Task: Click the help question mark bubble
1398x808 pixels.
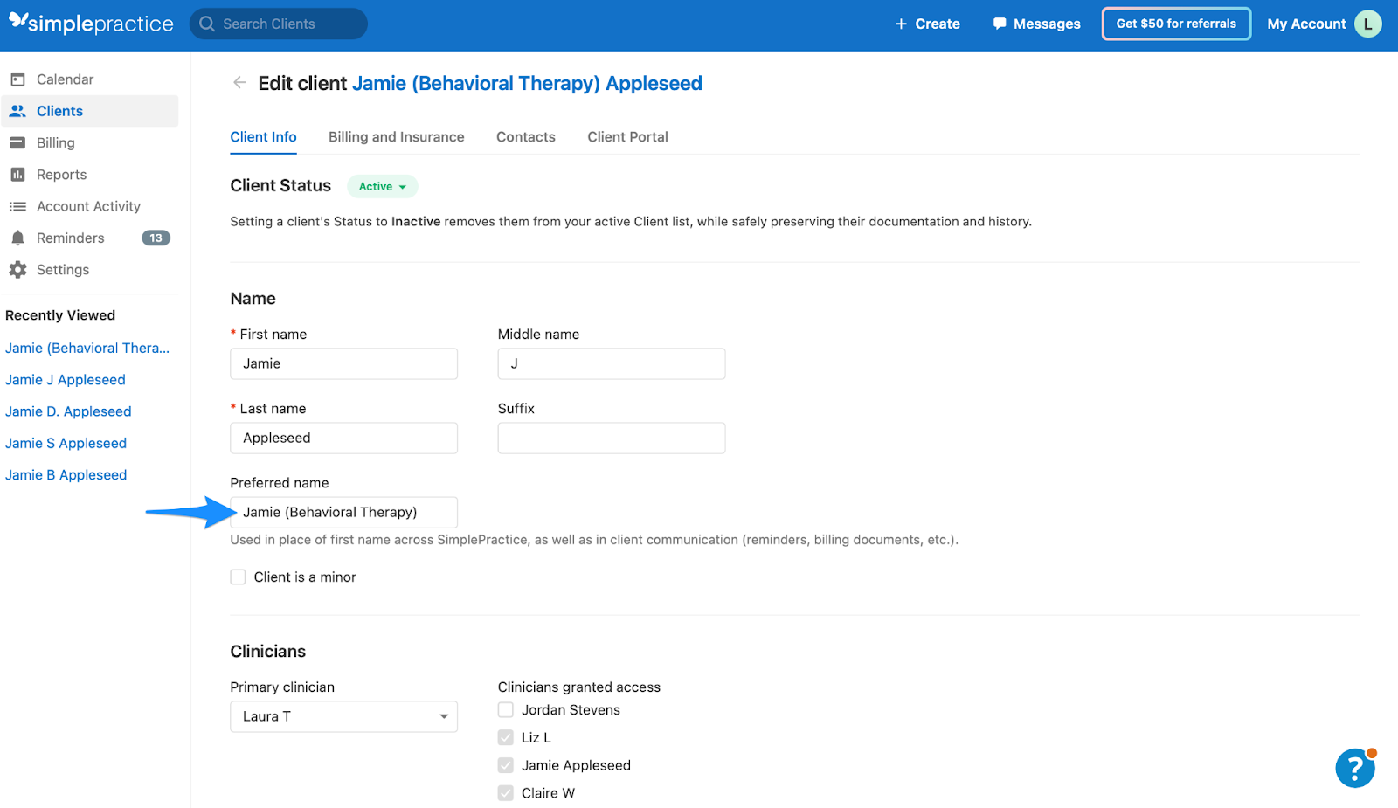Action: click(x=1353, y=768)
